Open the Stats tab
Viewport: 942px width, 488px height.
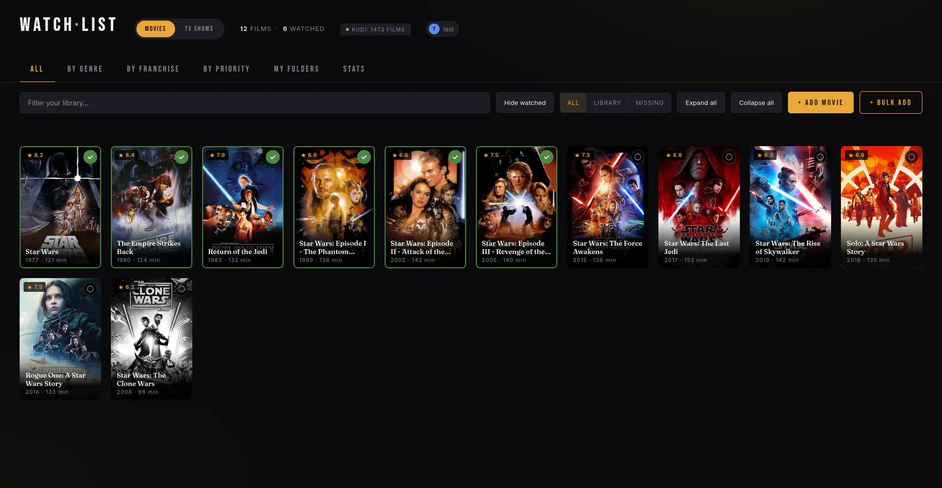click(354, 69)
